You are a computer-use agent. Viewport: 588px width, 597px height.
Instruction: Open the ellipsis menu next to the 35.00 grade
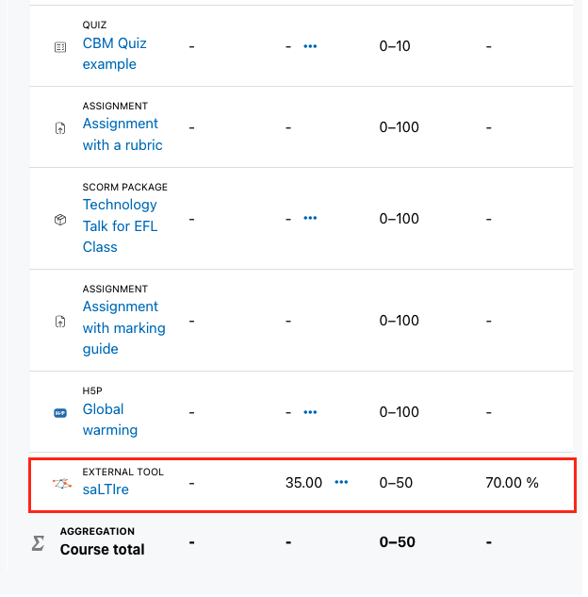[x=341, y=482]
